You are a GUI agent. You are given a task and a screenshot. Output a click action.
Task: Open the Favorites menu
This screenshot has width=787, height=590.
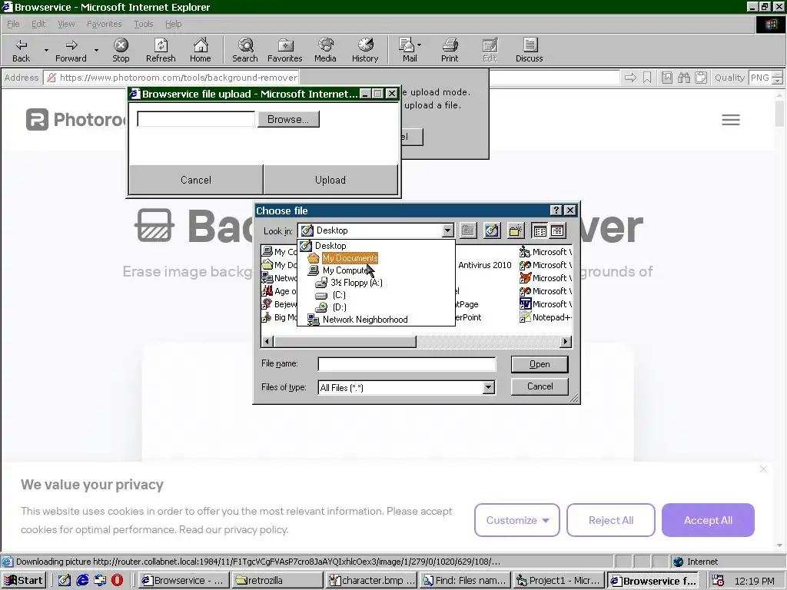point(104,24)
